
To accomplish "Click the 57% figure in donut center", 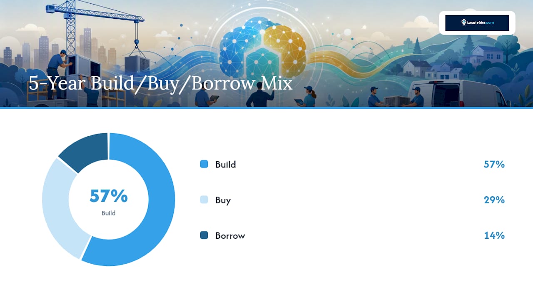I will pyautogui.click(x=109, y=196).
